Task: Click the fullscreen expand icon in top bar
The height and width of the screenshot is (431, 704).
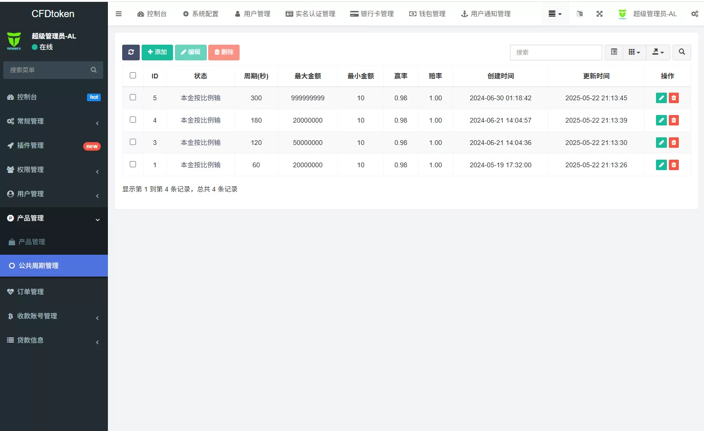Action: pyautogui.click(x=599, y=14)
